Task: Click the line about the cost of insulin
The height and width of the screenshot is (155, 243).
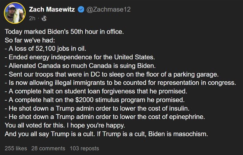Action: [97, 108]
